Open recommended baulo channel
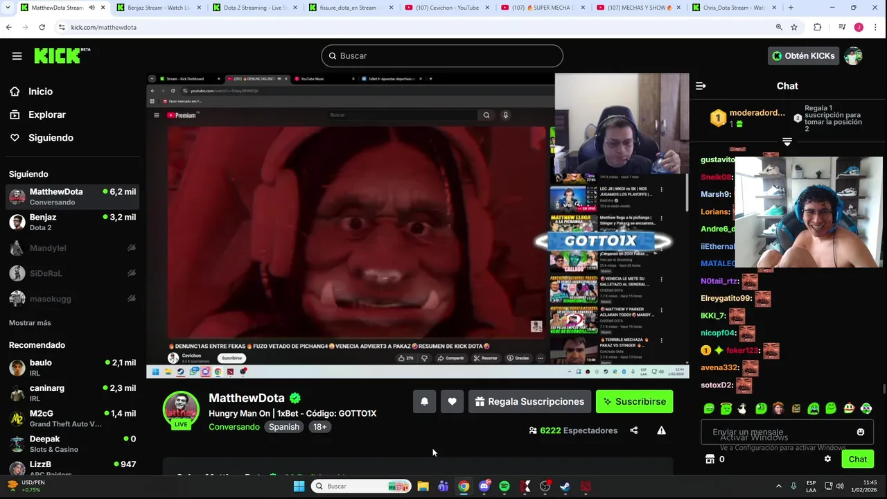Viewport: 887px width, 499px height. (73, 367)
